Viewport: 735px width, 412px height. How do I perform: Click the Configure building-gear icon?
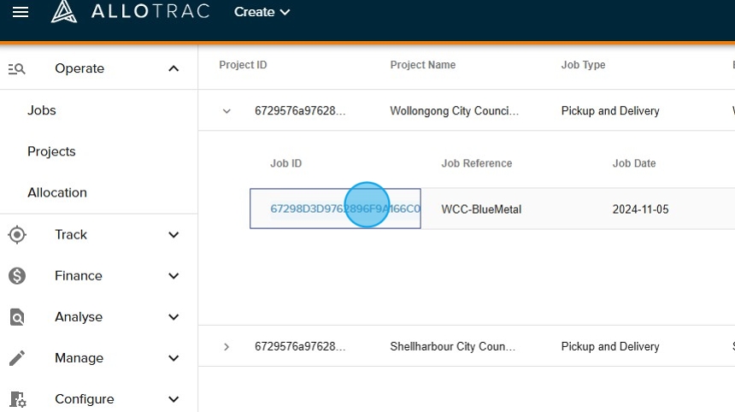(x=17, y=399)
